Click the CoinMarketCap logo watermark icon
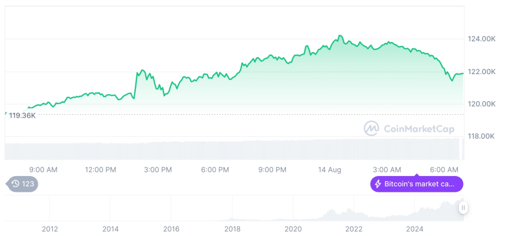This screenshot has width=506, height=236. click(371, 128)
